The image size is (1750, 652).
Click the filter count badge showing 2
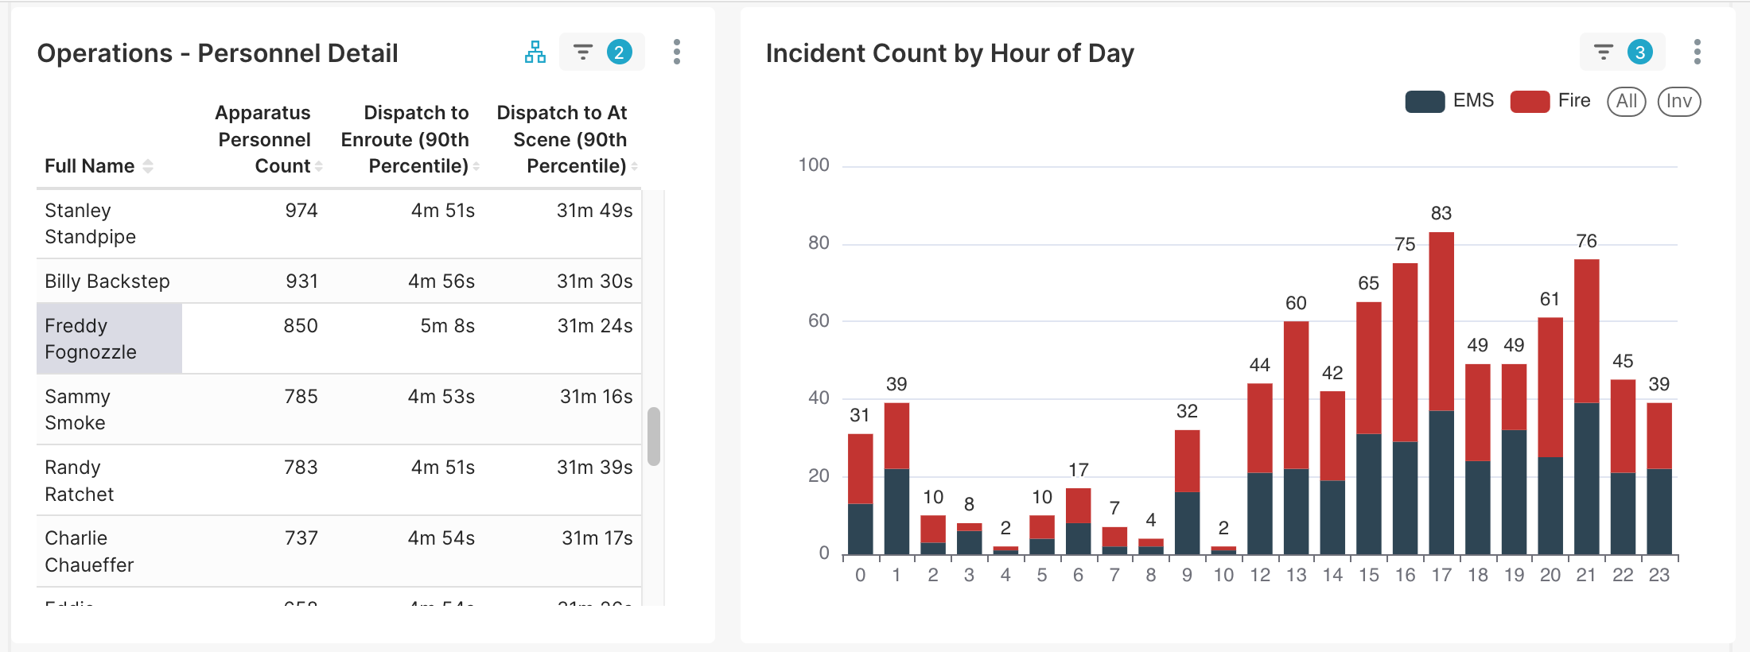(x=619, y=52)
